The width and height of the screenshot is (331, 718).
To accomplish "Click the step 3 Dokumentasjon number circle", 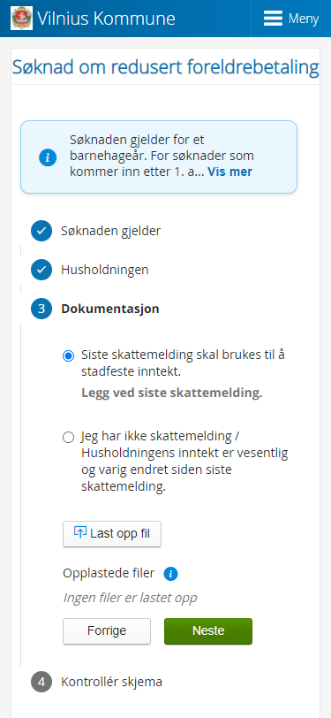I will click(x=41, y=309).
